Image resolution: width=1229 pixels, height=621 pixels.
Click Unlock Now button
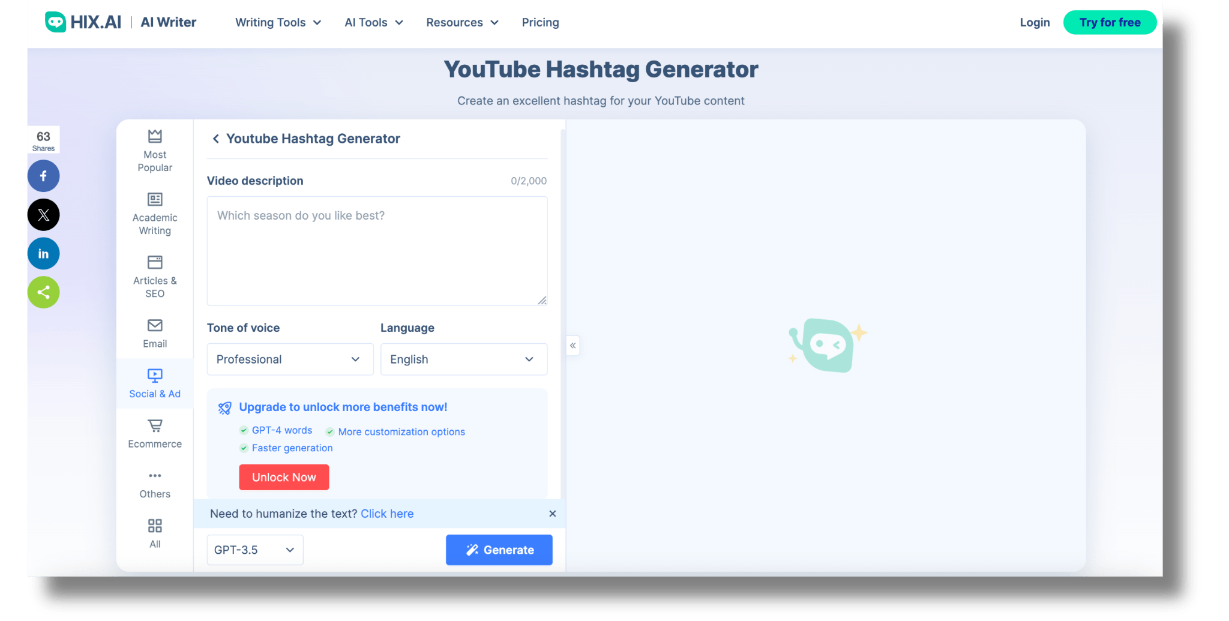tap(284, 477)
